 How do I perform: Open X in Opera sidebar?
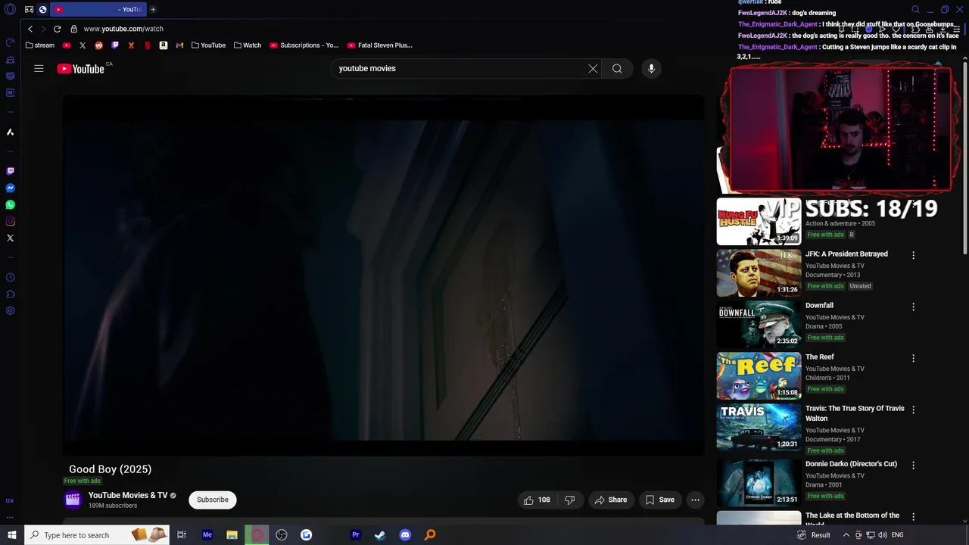click(x=10, y=238)
